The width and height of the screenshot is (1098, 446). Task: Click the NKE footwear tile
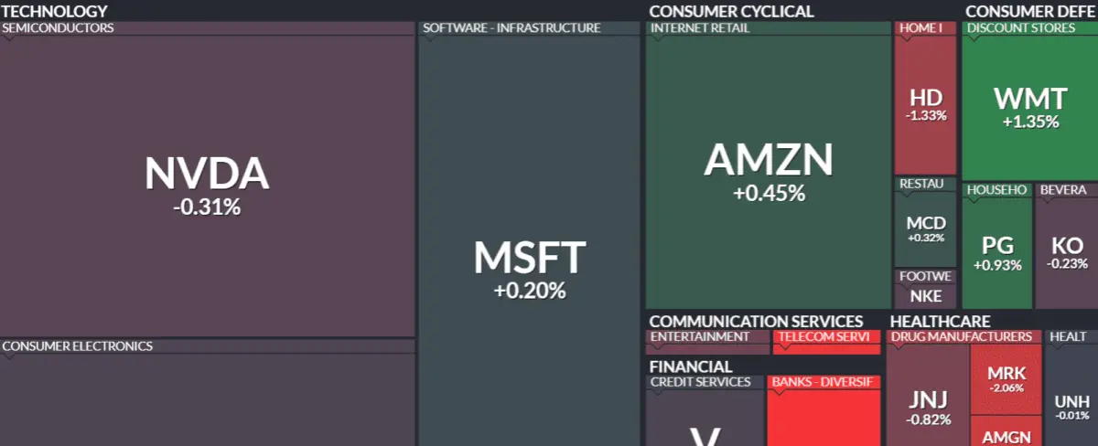click(x=925, y=295)
